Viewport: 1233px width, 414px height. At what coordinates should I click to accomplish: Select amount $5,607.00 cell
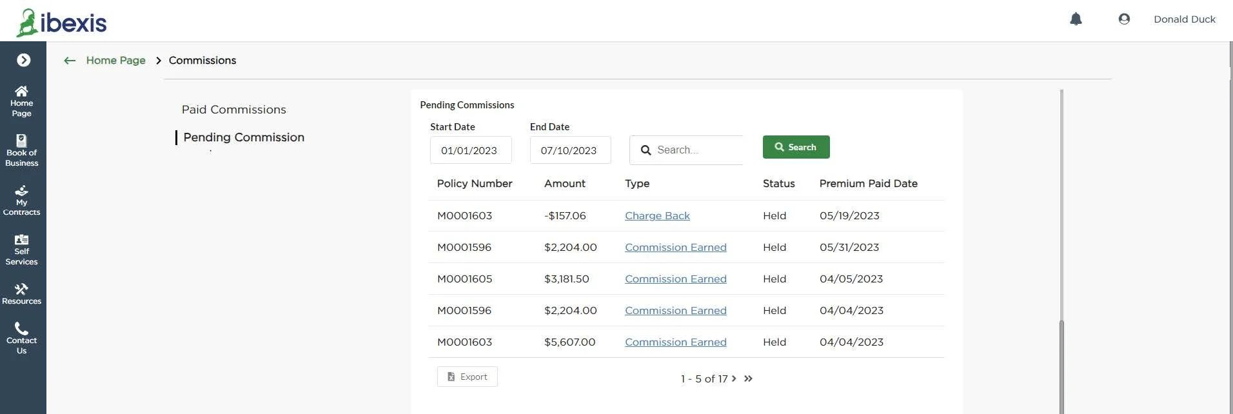tap(569, 342)
